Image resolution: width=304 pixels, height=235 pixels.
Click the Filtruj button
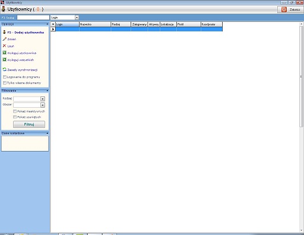29,124
